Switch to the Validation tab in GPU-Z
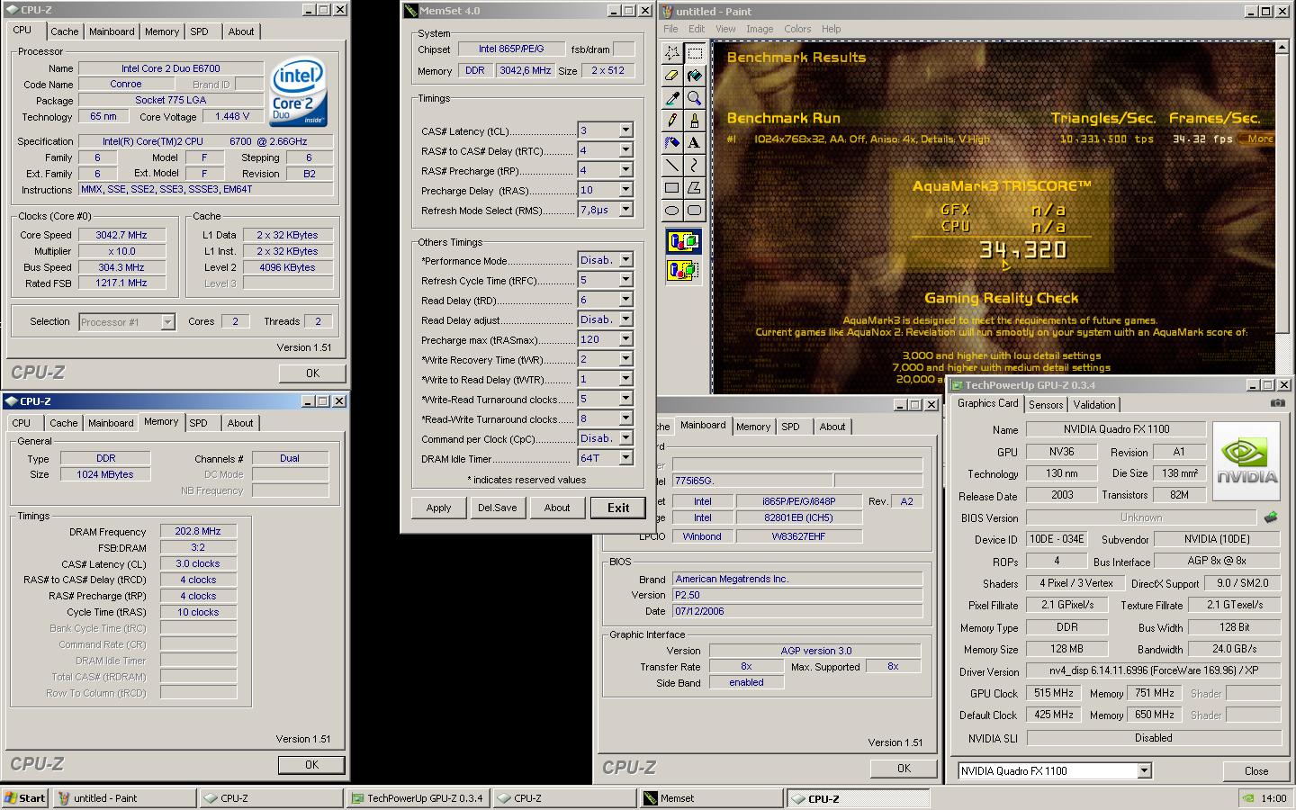The width and height of the screenshot is (1296, 810). pos(1094,405)
